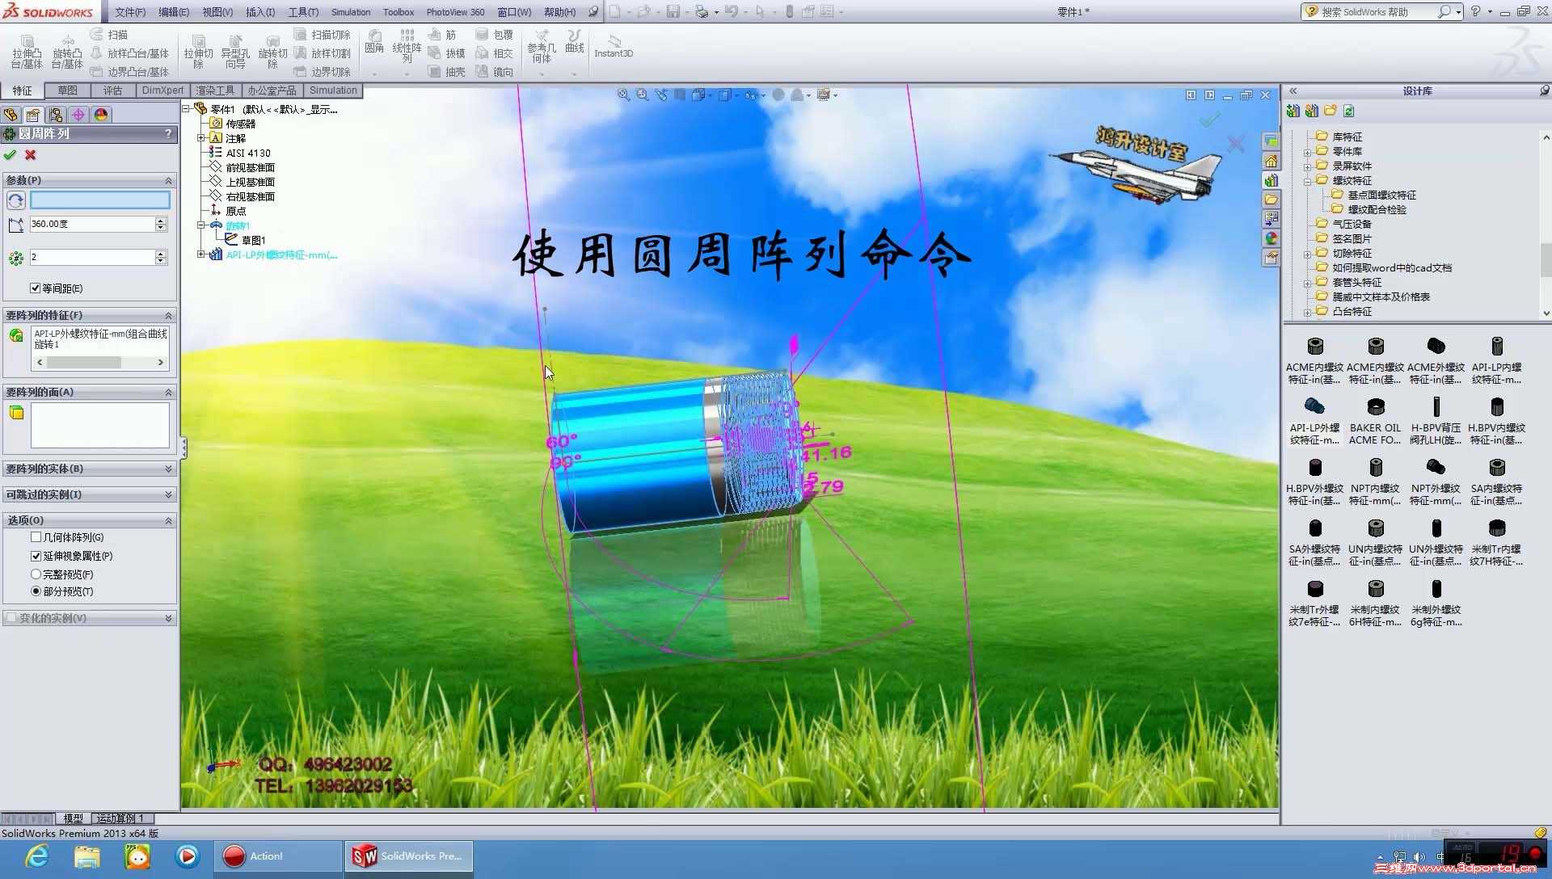Expand the 可跳过的实例(I) section
The height and width of the screenshot is (879, 1552).
(x=168, y=494)
